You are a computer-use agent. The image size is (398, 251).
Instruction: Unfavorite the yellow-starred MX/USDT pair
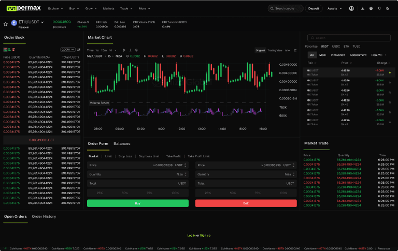pyautogui.click(x=390, y=72)
